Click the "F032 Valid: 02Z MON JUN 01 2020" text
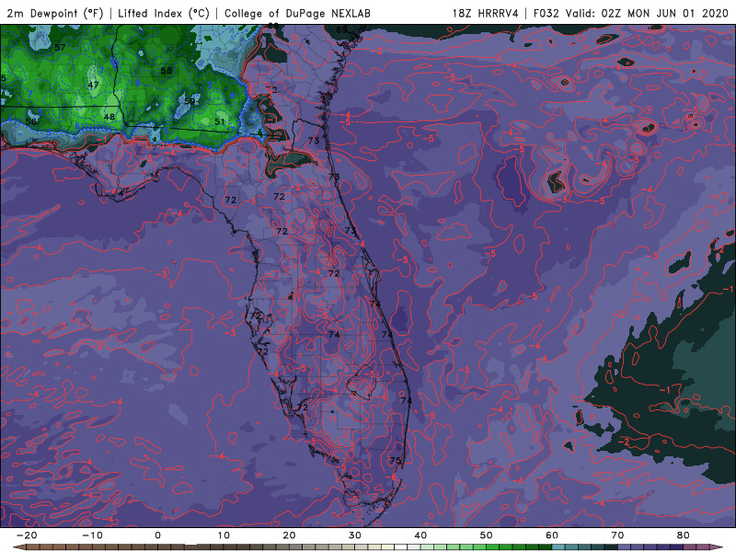 click(631, 13)
